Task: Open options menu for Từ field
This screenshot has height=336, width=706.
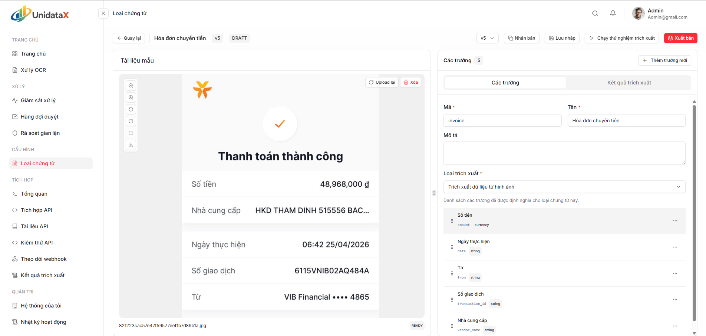Action: pos(675,273)
